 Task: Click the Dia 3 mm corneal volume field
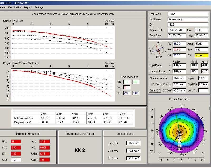[133, 143]
